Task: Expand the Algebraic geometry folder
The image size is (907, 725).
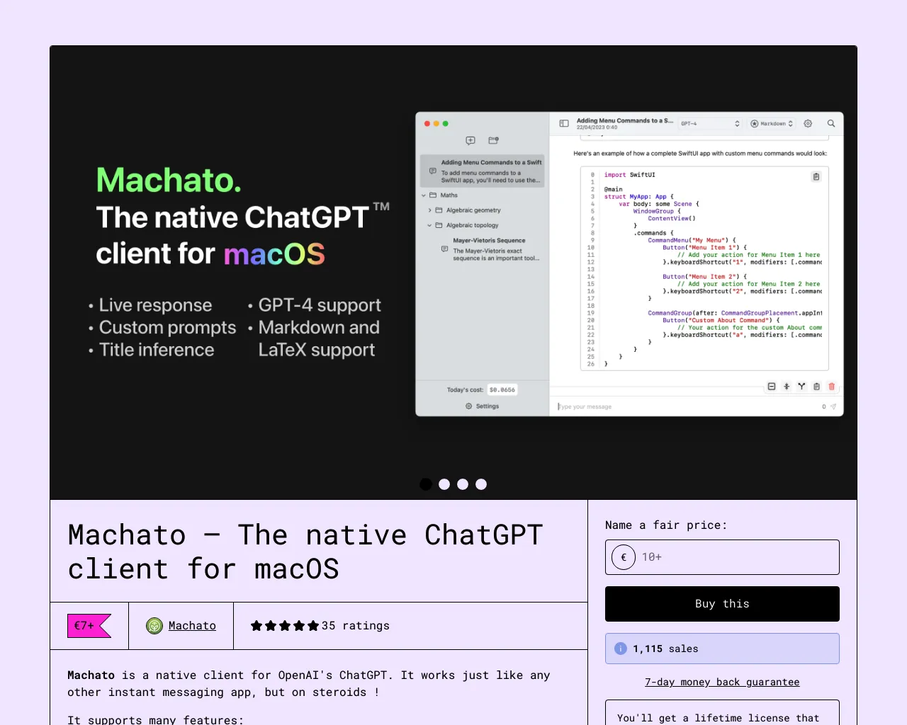Action: pos(429,210)
